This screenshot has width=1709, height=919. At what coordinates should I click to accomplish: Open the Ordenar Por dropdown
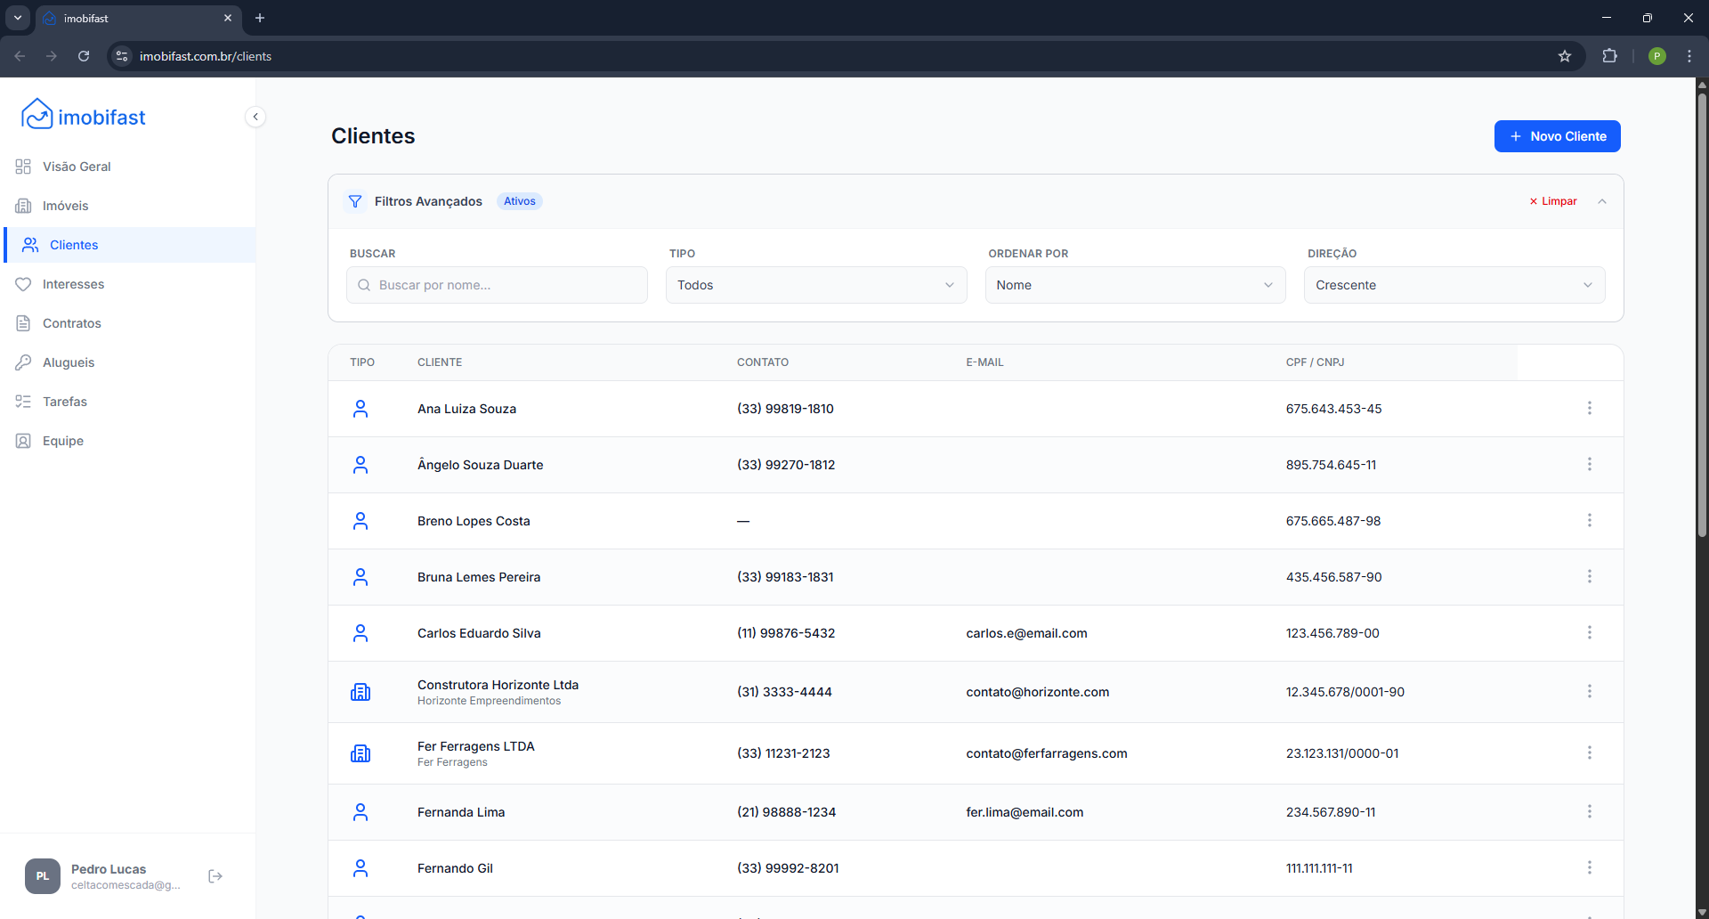point(1135,285)
